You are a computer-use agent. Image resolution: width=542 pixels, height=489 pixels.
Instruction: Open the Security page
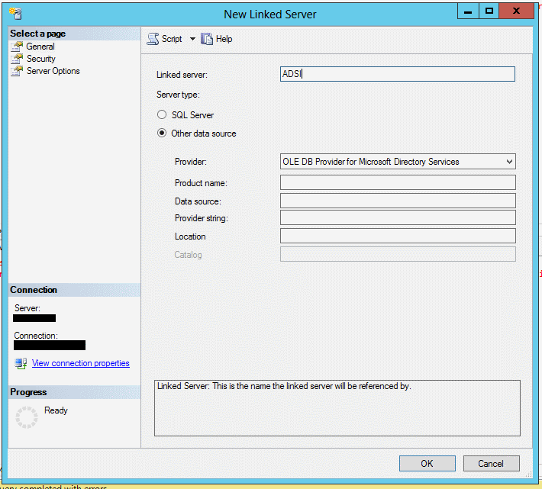pyautogui.click(x=41, y=59)
